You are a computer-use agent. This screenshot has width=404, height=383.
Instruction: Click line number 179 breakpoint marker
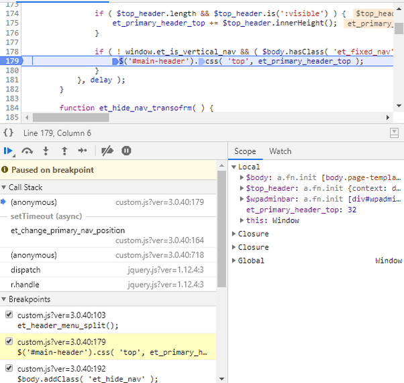(x=11, y=61)
